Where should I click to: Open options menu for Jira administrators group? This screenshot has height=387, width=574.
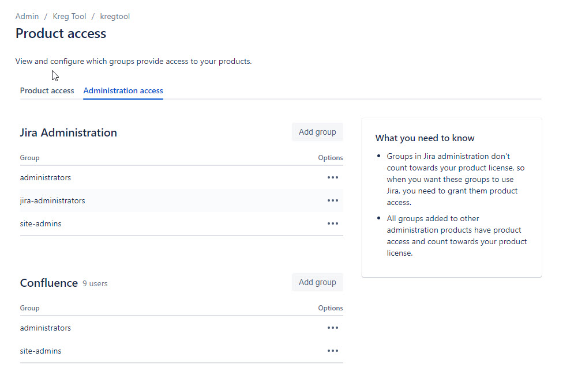pyautogui.click(x=332, y=177)
